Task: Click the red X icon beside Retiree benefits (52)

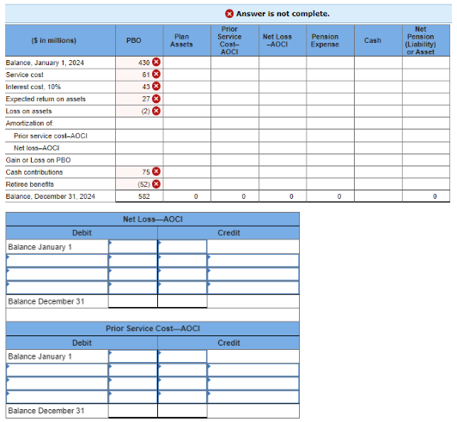Action: point(156,184)
